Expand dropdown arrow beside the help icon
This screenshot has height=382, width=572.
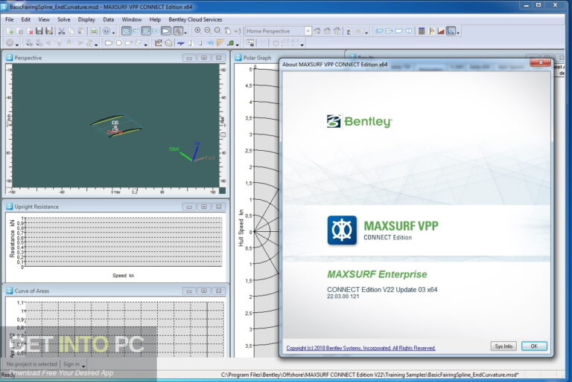[x=113, y=33]
